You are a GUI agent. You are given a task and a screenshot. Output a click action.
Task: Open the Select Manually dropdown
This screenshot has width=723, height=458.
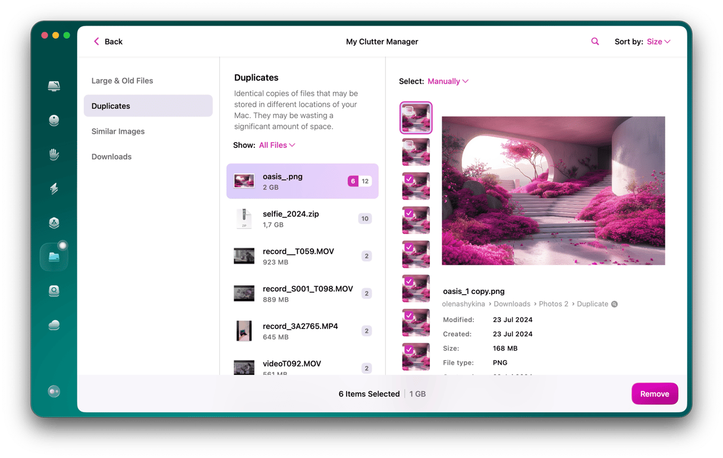pyautogui.click(x=448, y=81)
